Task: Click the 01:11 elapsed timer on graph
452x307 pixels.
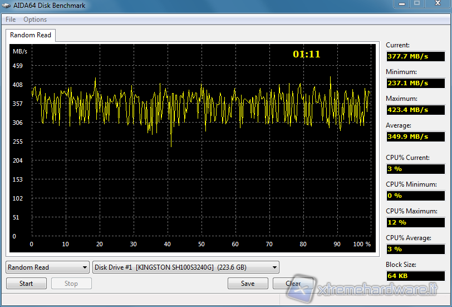Action: click(x=307, y=55)
